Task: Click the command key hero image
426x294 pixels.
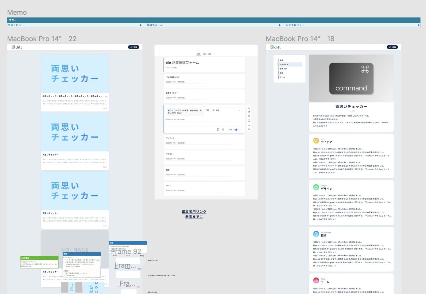Action: [x=351, y=79]
